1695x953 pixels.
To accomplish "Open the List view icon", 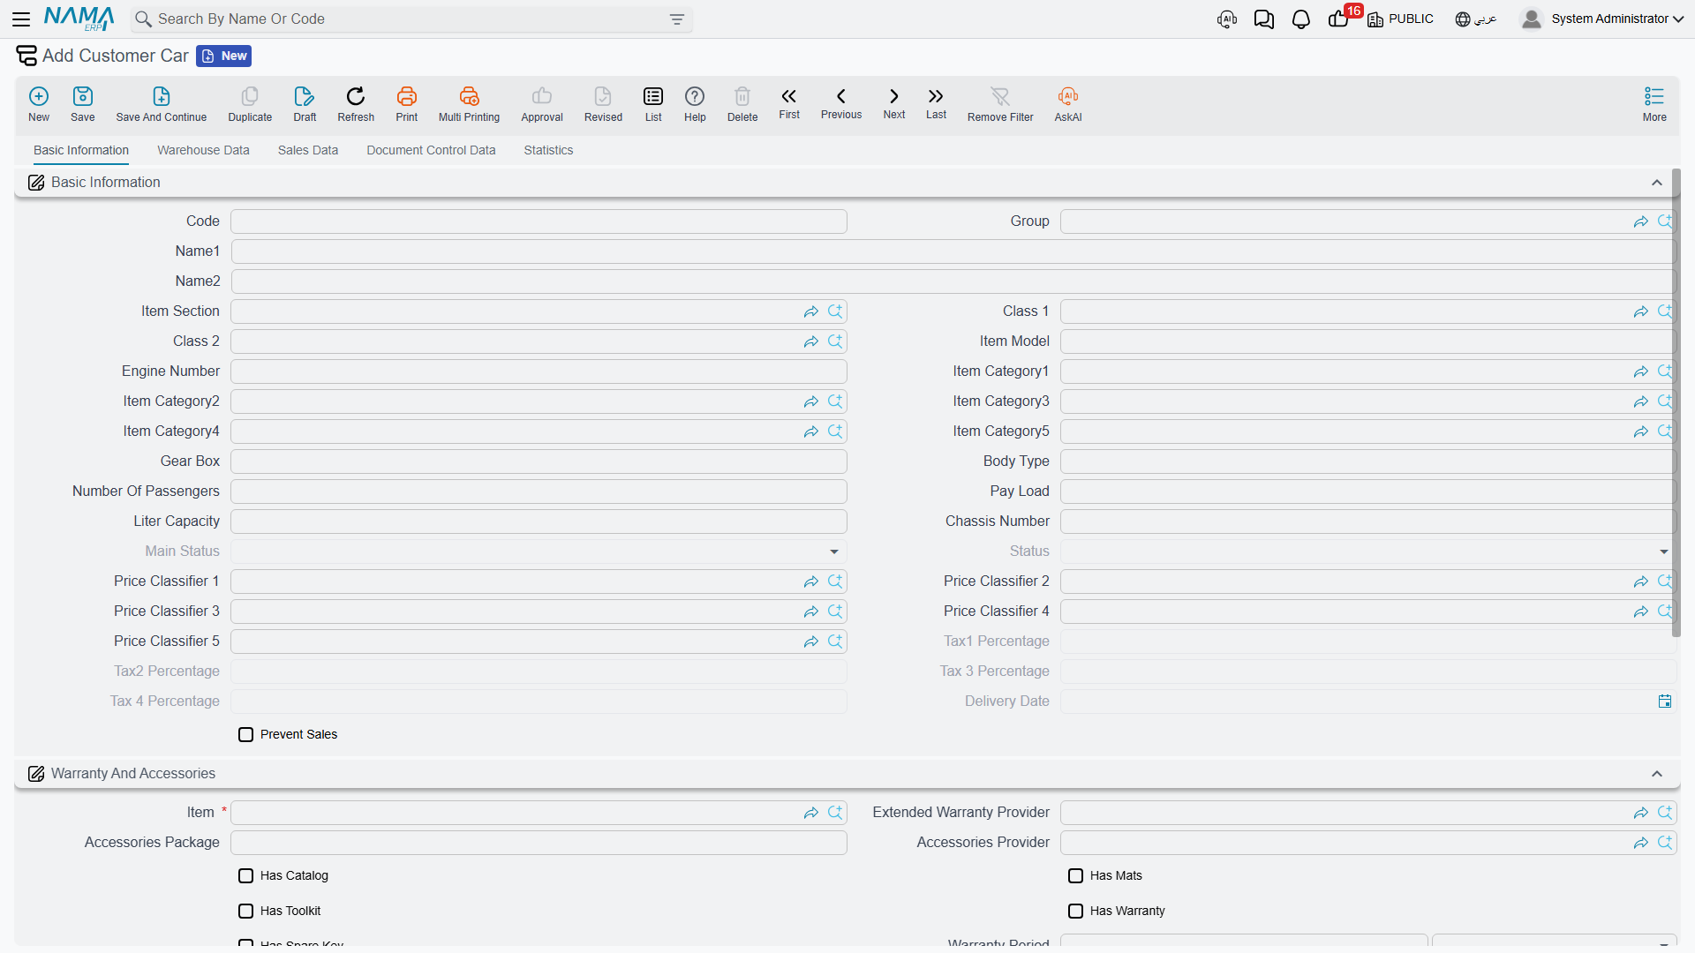I will (653, 104).
